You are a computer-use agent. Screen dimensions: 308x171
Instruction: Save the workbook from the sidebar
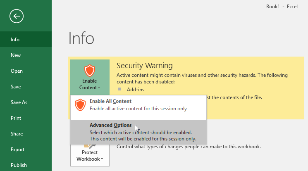tap(16, 87)
